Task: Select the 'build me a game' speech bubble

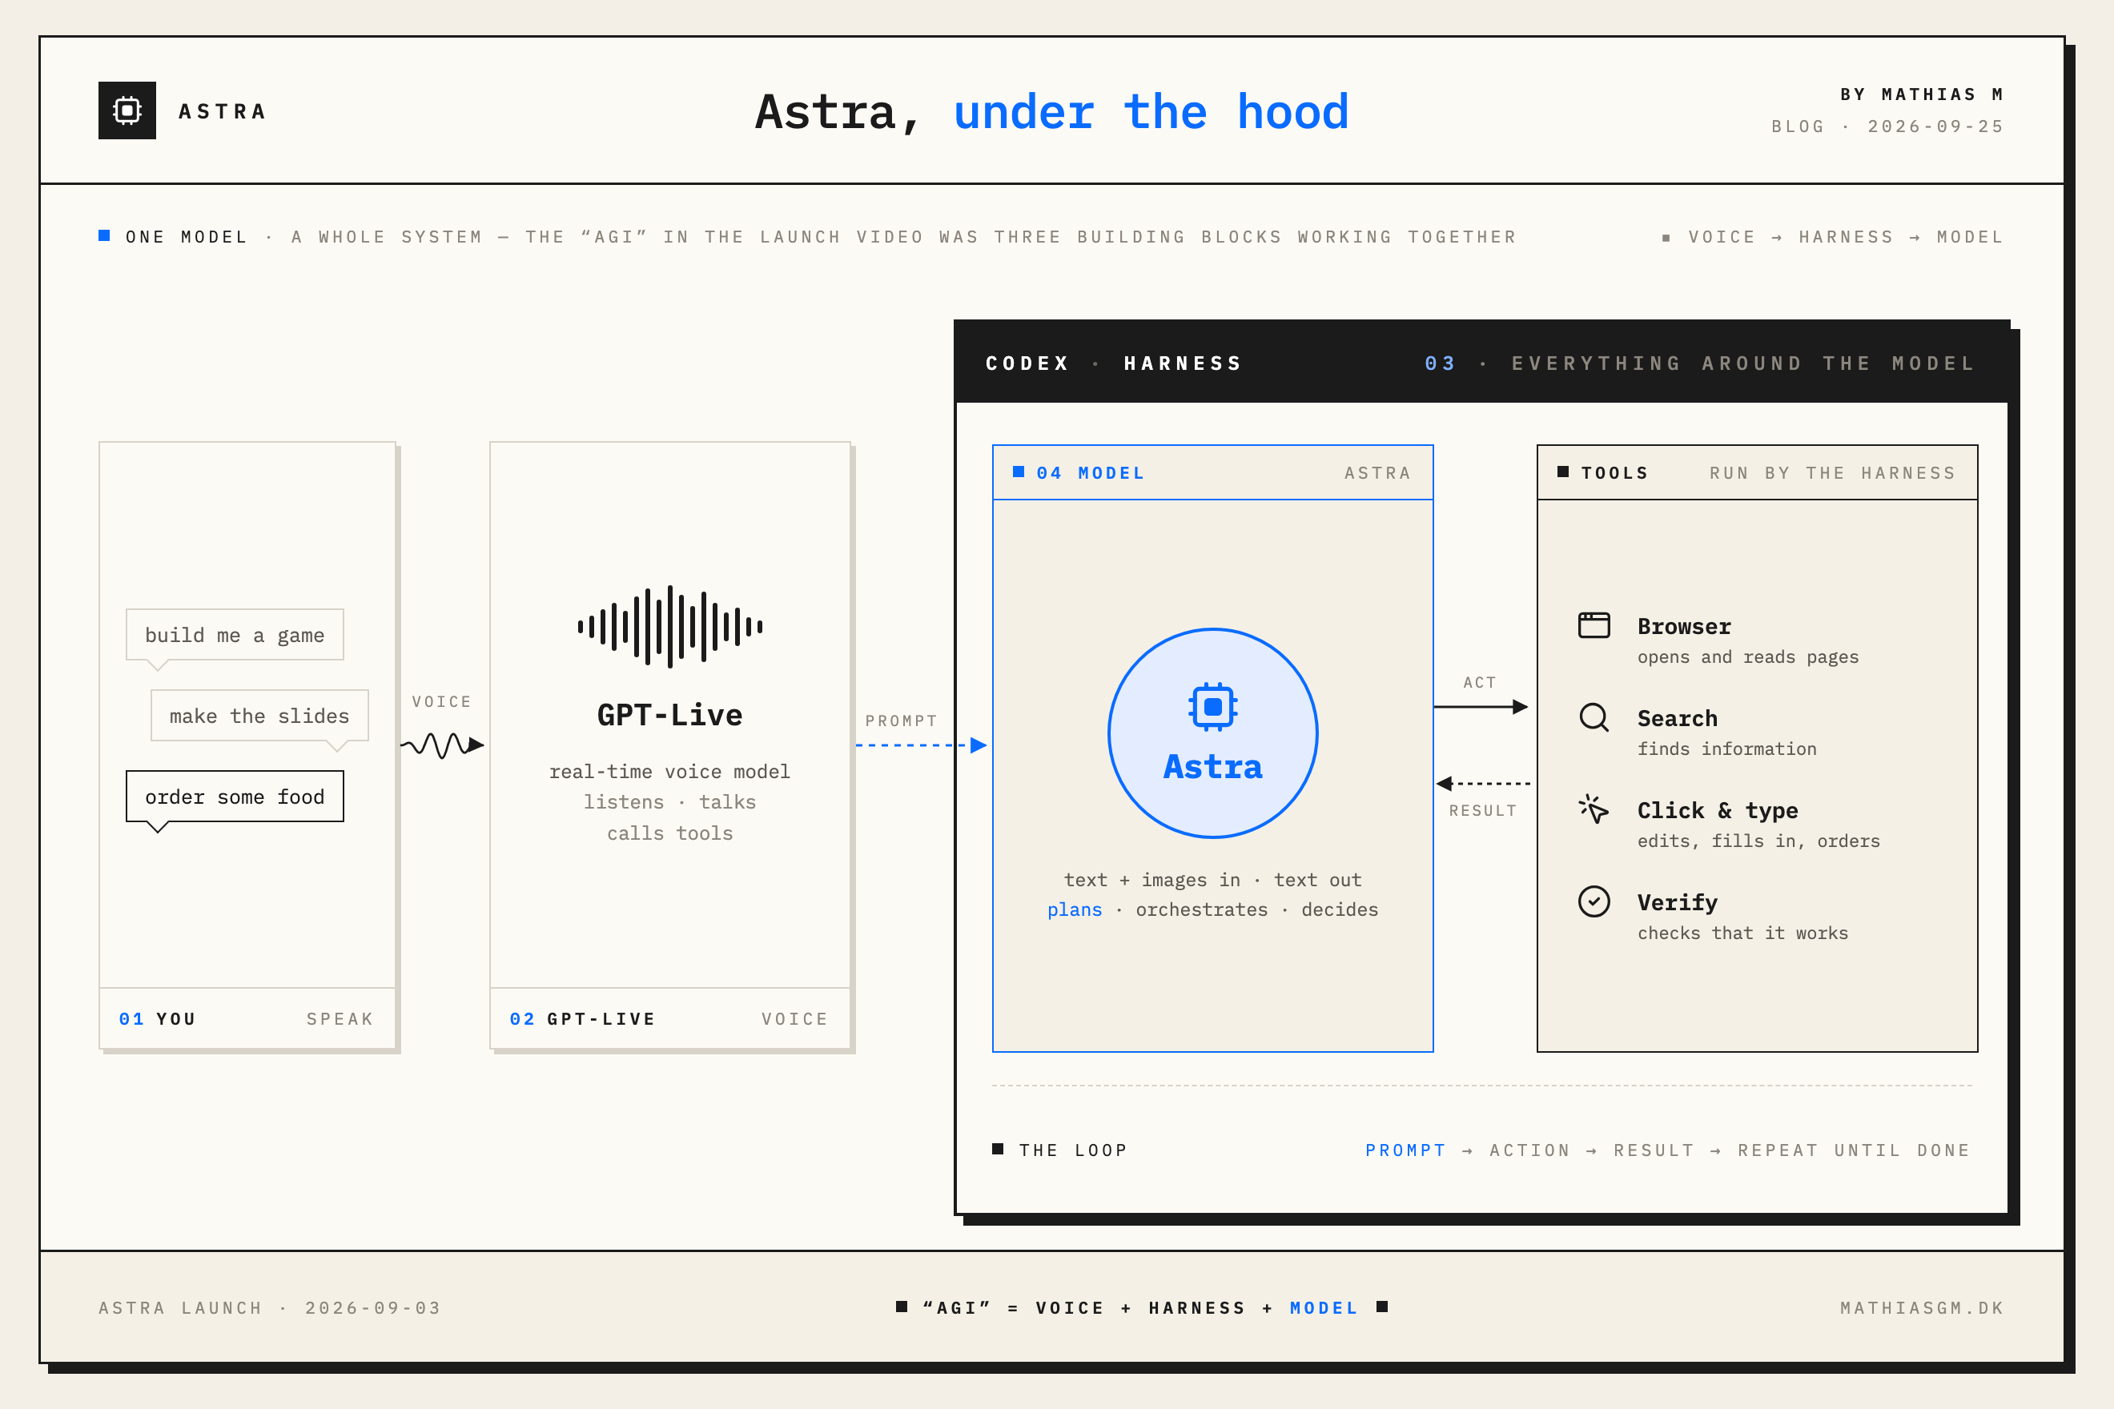Action: pyautogui.click(x=235, y=636)
